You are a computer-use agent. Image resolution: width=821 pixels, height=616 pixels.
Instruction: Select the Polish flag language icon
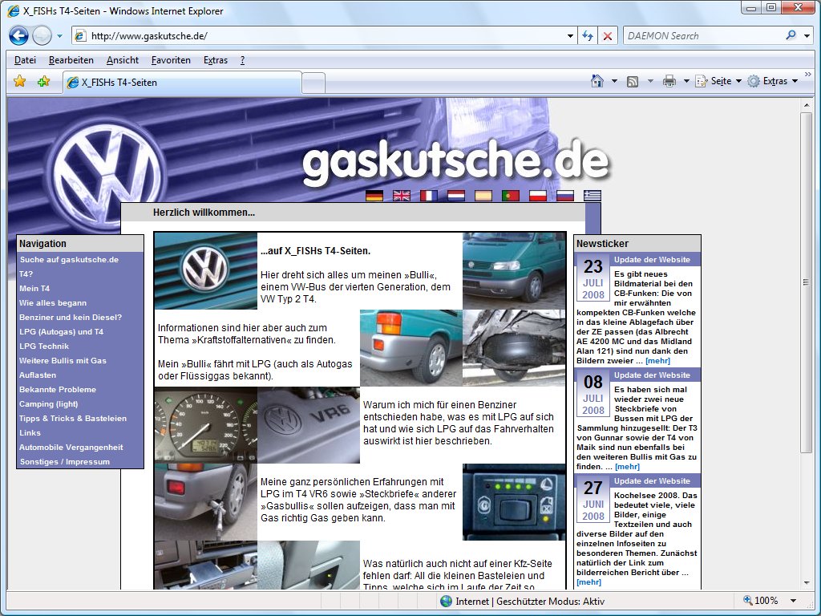point(538,196)
